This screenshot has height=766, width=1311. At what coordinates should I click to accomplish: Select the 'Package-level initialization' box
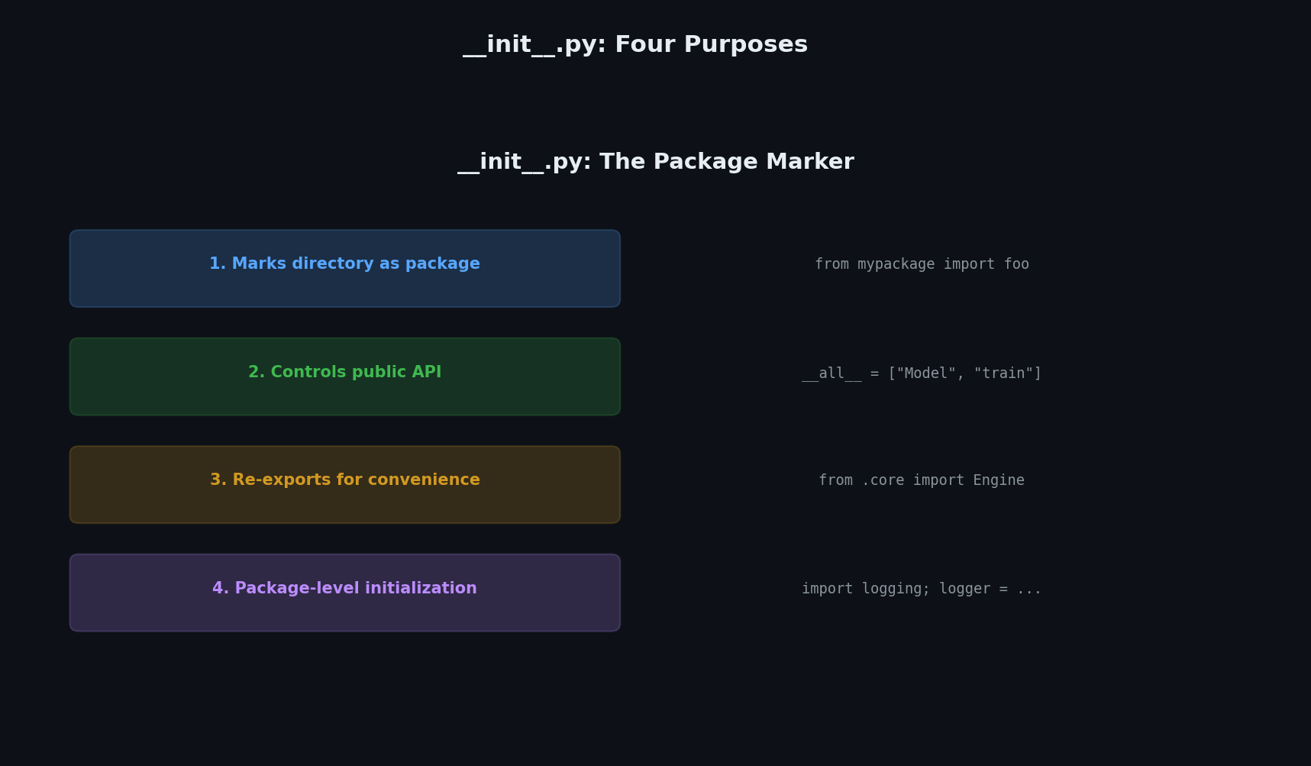pyautogui.click(x=345, y=593)
